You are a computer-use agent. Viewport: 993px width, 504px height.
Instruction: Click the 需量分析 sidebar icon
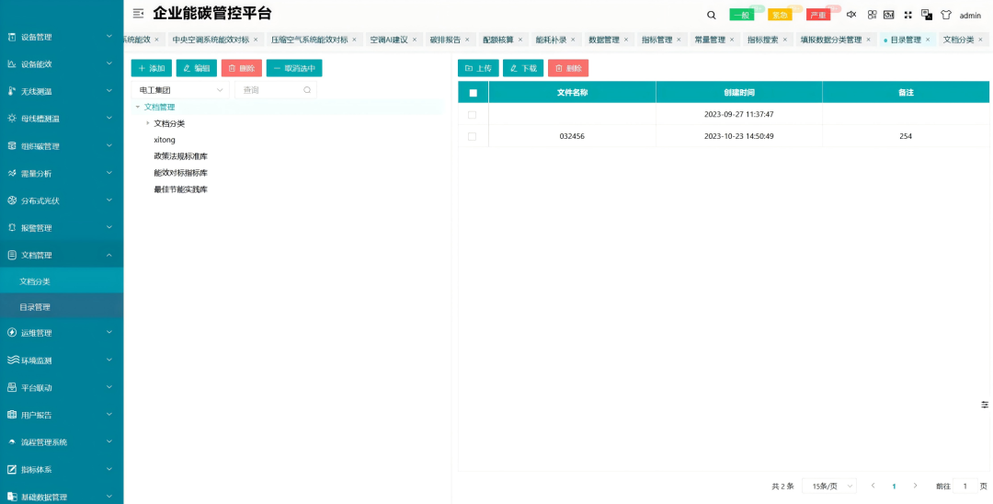(11, 173)
